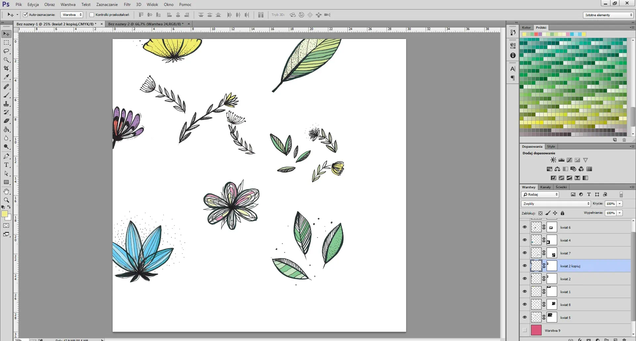This screenshot has height=341, width=636.
Task: Switch to the Kanały tab
Action: click(x=545, y=187)
